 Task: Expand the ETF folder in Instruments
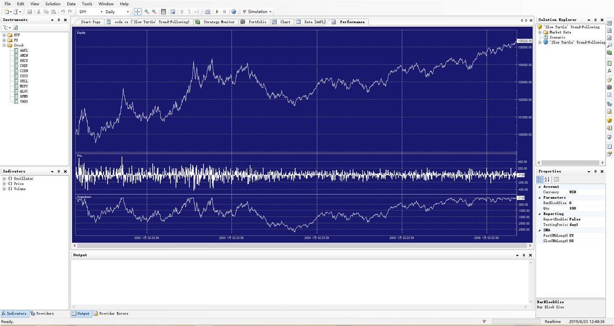[x=4, y=35]
